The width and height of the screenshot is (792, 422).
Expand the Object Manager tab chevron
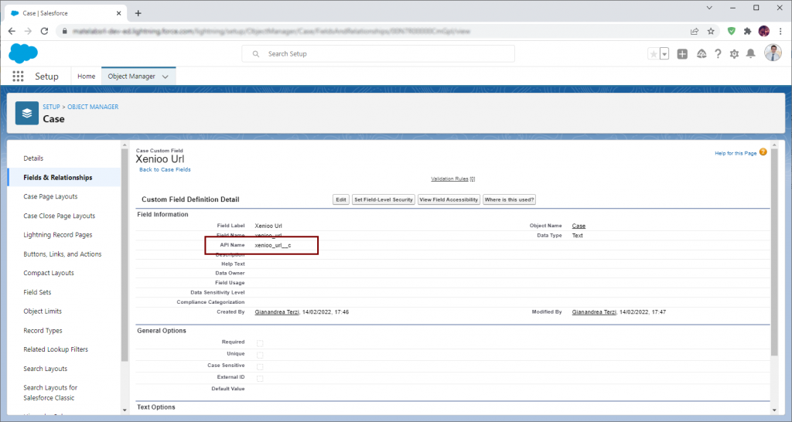166,77
